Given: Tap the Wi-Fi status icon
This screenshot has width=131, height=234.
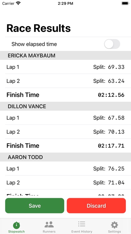Looking at the screenshot, I should coord(18,3).
